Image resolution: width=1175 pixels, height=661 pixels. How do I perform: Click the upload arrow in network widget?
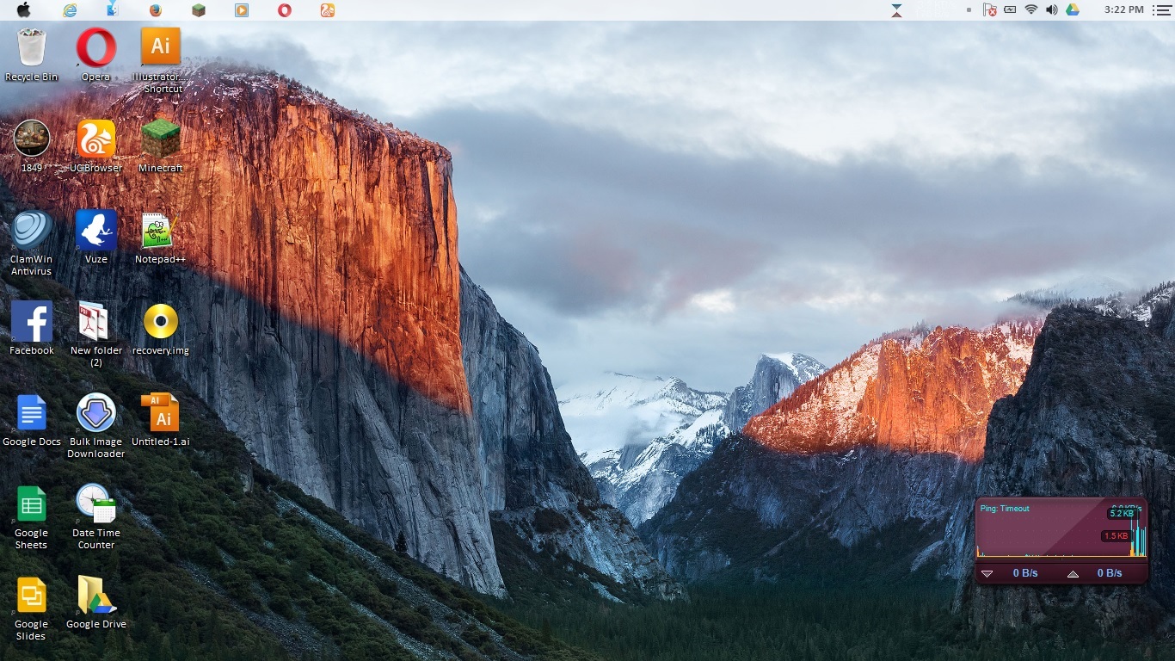pos(1073,573)
